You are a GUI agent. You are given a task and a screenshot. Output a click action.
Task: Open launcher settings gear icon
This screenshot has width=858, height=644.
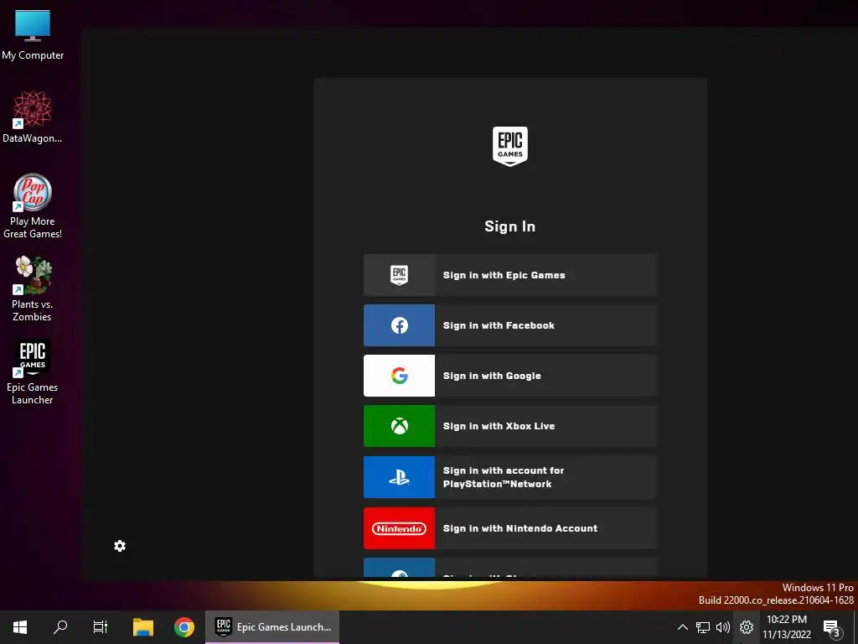[120, 546]
